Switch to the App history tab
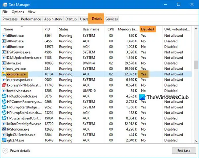The height and width of the screenshot is (158, 199). pos(53,19)
